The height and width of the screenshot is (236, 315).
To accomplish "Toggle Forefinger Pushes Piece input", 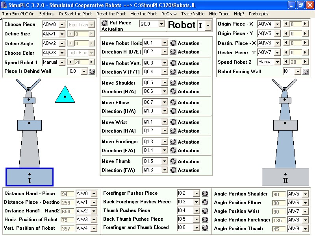I will (x=205, y=193).
